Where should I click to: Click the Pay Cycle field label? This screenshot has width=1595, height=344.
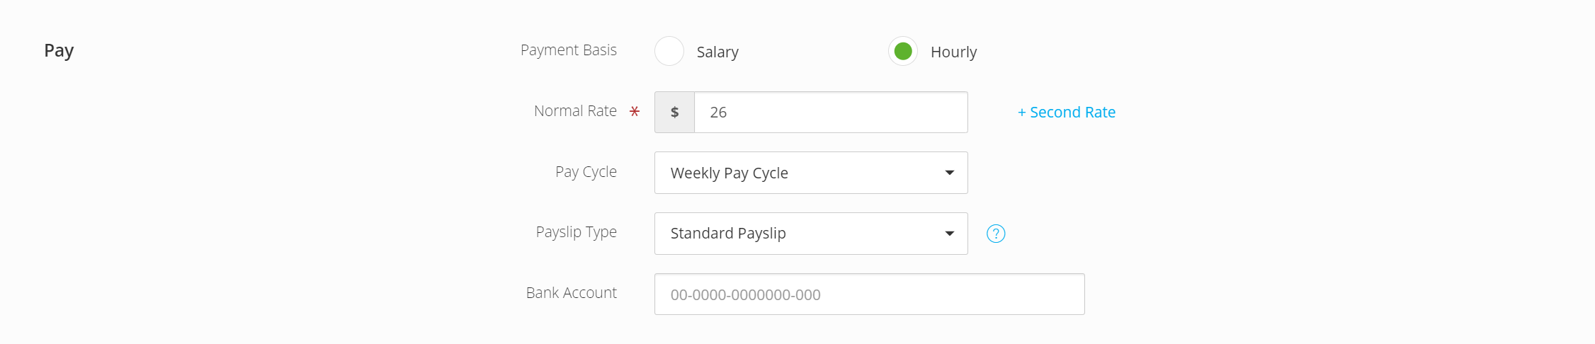[586, 172]
